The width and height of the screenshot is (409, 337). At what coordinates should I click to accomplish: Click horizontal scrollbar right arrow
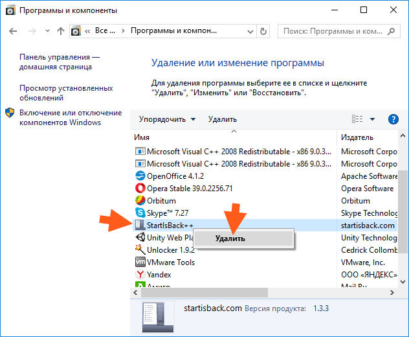(392, 292)
